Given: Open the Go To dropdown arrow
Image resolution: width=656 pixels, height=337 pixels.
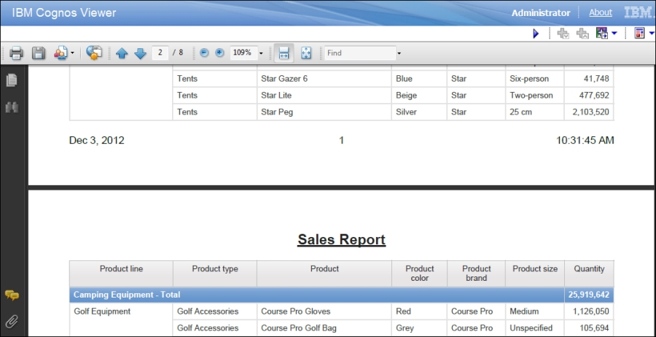Looking at the screenshot, I should coord(614,34).
